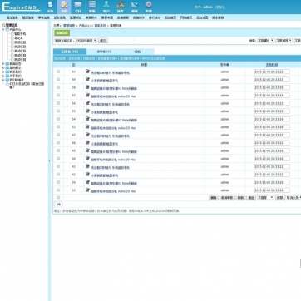Tick the checkbox for row ID 54
The image size is (301, 301).
coord(58,119)
